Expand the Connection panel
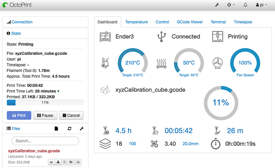Viewport: 275px width, 168px height. pyautogui.click(x=22, y=22)
